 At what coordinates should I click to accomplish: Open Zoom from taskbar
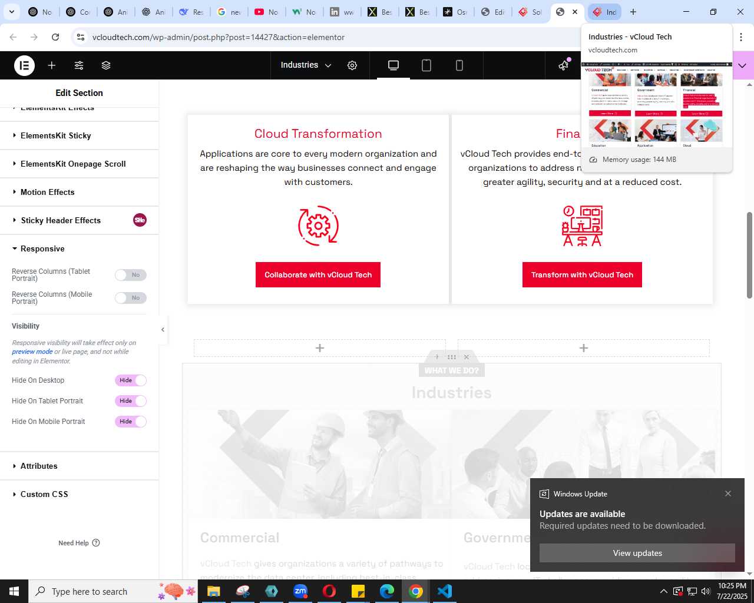click(x=300, y=591)
